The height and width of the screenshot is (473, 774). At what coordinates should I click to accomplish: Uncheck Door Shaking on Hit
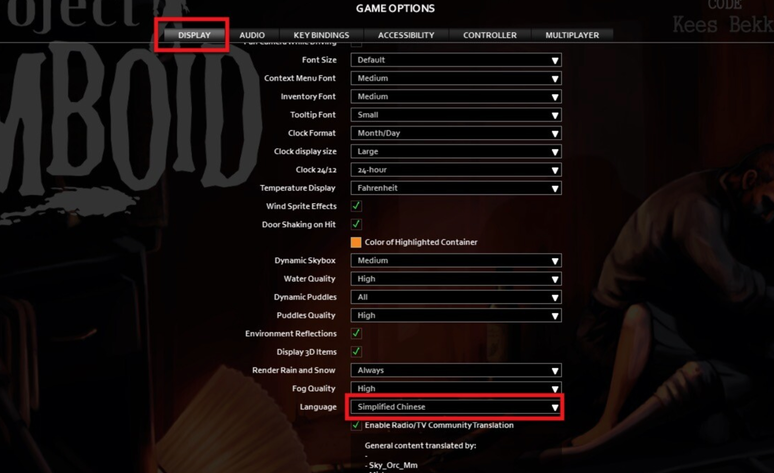[x=356, y=224]
